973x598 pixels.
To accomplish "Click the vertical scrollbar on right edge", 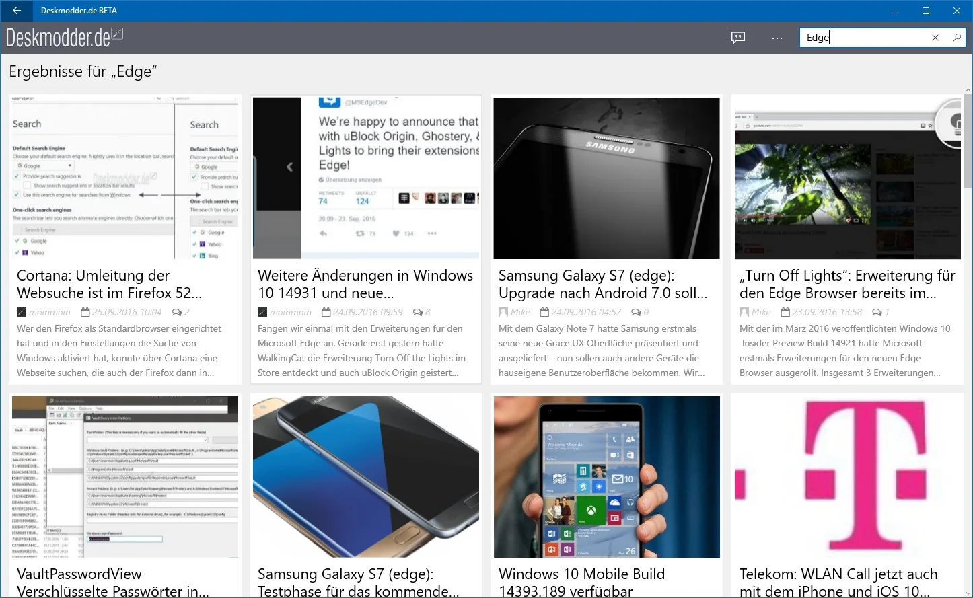I will click(968, 343).
